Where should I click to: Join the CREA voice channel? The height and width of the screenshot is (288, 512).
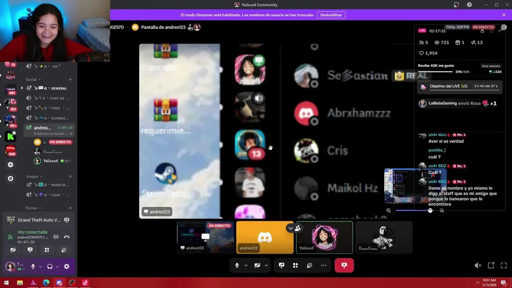pyautogui.click(x=49, y=108)
